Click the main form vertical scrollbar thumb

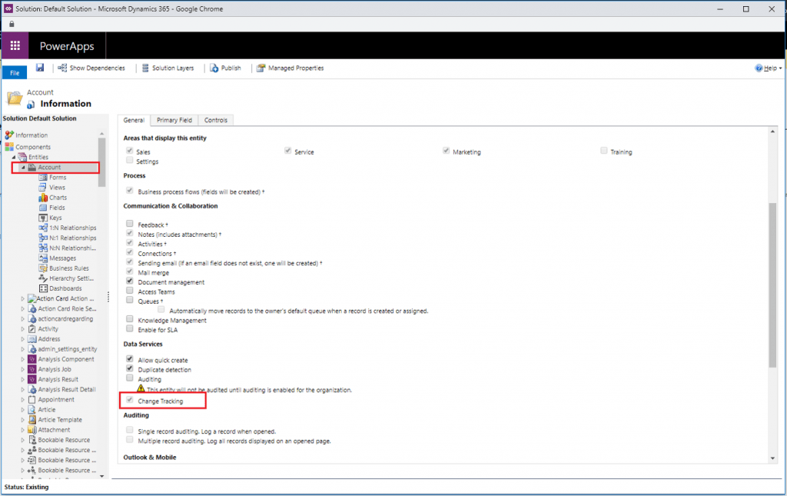point(772,285)
